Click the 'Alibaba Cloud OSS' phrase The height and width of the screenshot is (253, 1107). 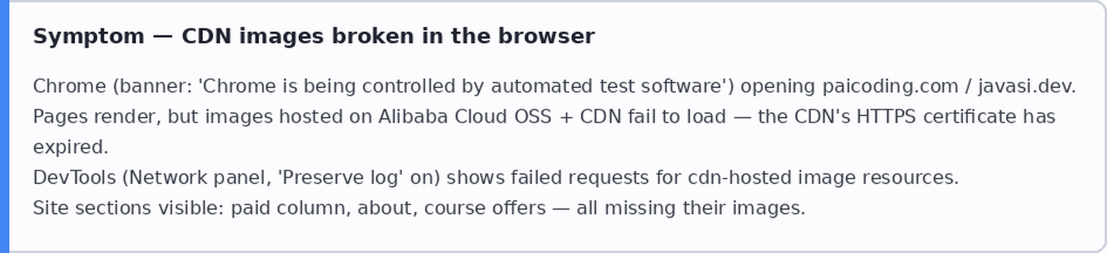pyautogui.click(x=464, y=117)
